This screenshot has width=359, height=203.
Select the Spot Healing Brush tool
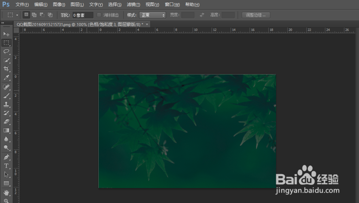point(6,87)
